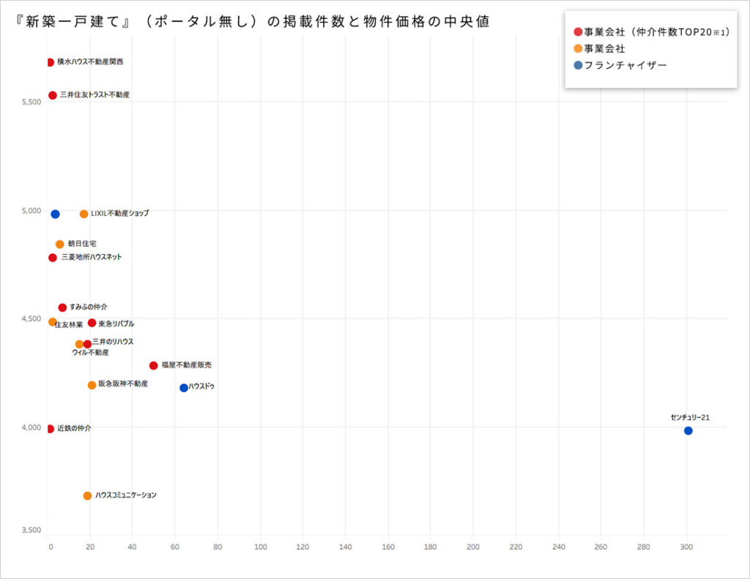The width and height of the screenshot is (750, 579).
Task: Click the red legend swatch for 仲介件数TOP20
Action: pos(578,32)
